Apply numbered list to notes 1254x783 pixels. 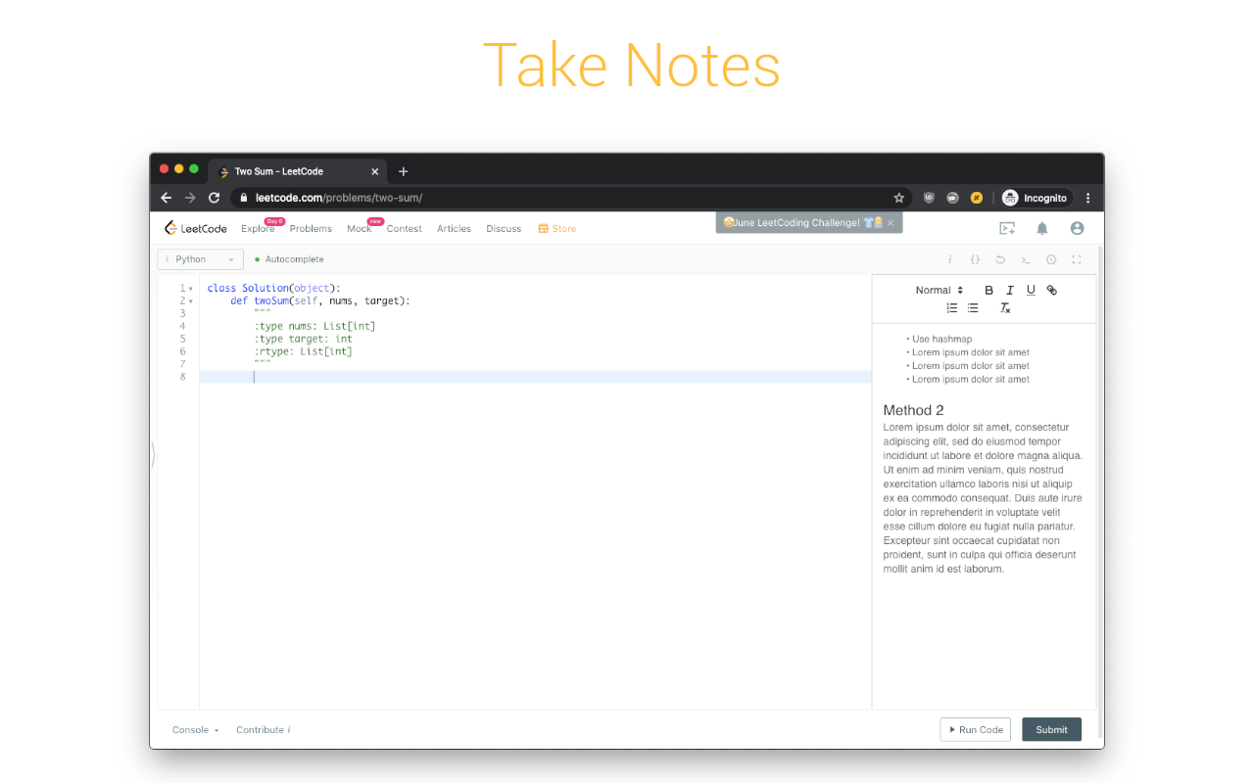(951, 308)
